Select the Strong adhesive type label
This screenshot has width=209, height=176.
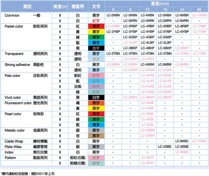pos(17,65)
